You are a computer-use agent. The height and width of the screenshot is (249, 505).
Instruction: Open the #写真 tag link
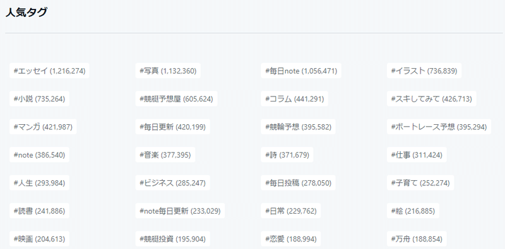pos(168,71)
